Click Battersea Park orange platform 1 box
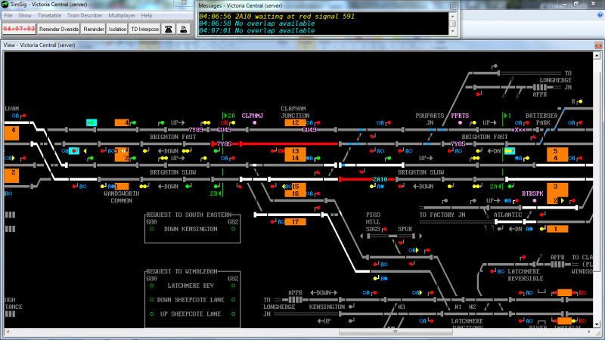This screenshot has width=605, height=340. (557, 229)
